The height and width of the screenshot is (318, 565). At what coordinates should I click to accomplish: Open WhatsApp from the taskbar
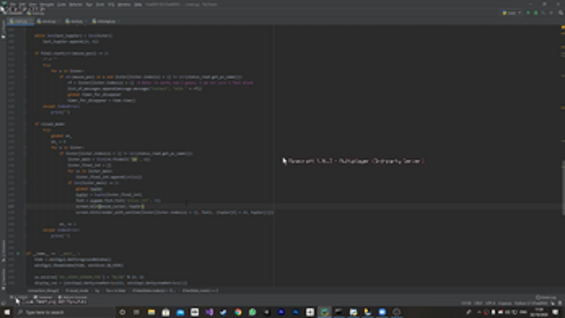tap(253, 312)
